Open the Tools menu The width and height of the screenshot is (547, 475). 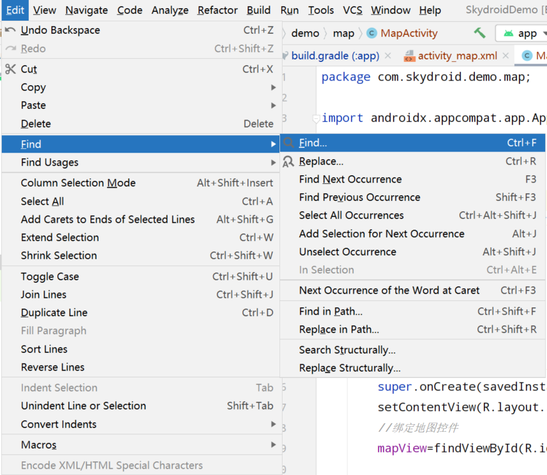pos(321,10)
